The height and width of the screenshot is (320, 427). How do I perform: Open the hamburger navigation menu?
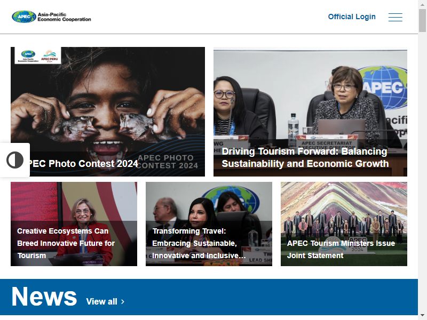(395, 17)
